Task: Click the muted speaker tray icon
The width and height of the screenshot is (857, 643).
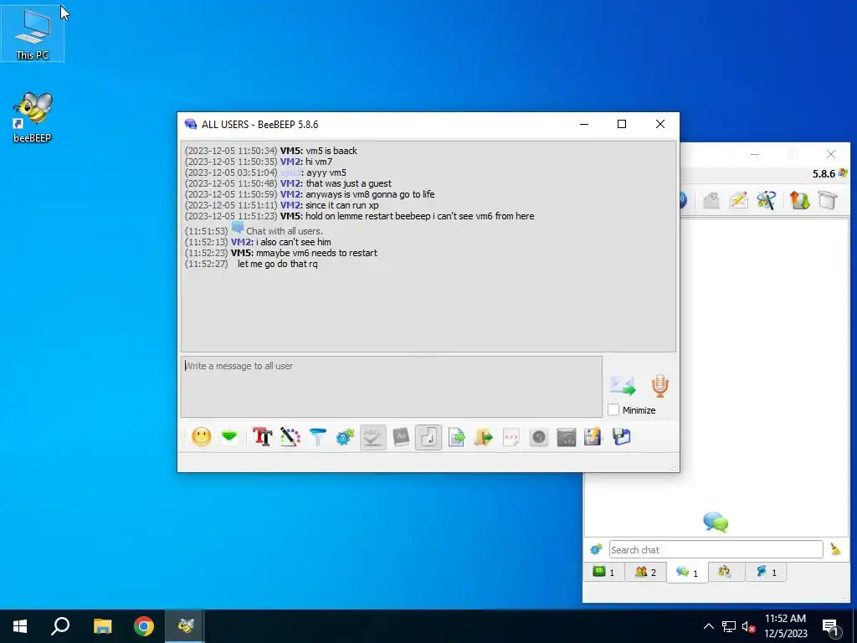Action: [x=748, y=626]
